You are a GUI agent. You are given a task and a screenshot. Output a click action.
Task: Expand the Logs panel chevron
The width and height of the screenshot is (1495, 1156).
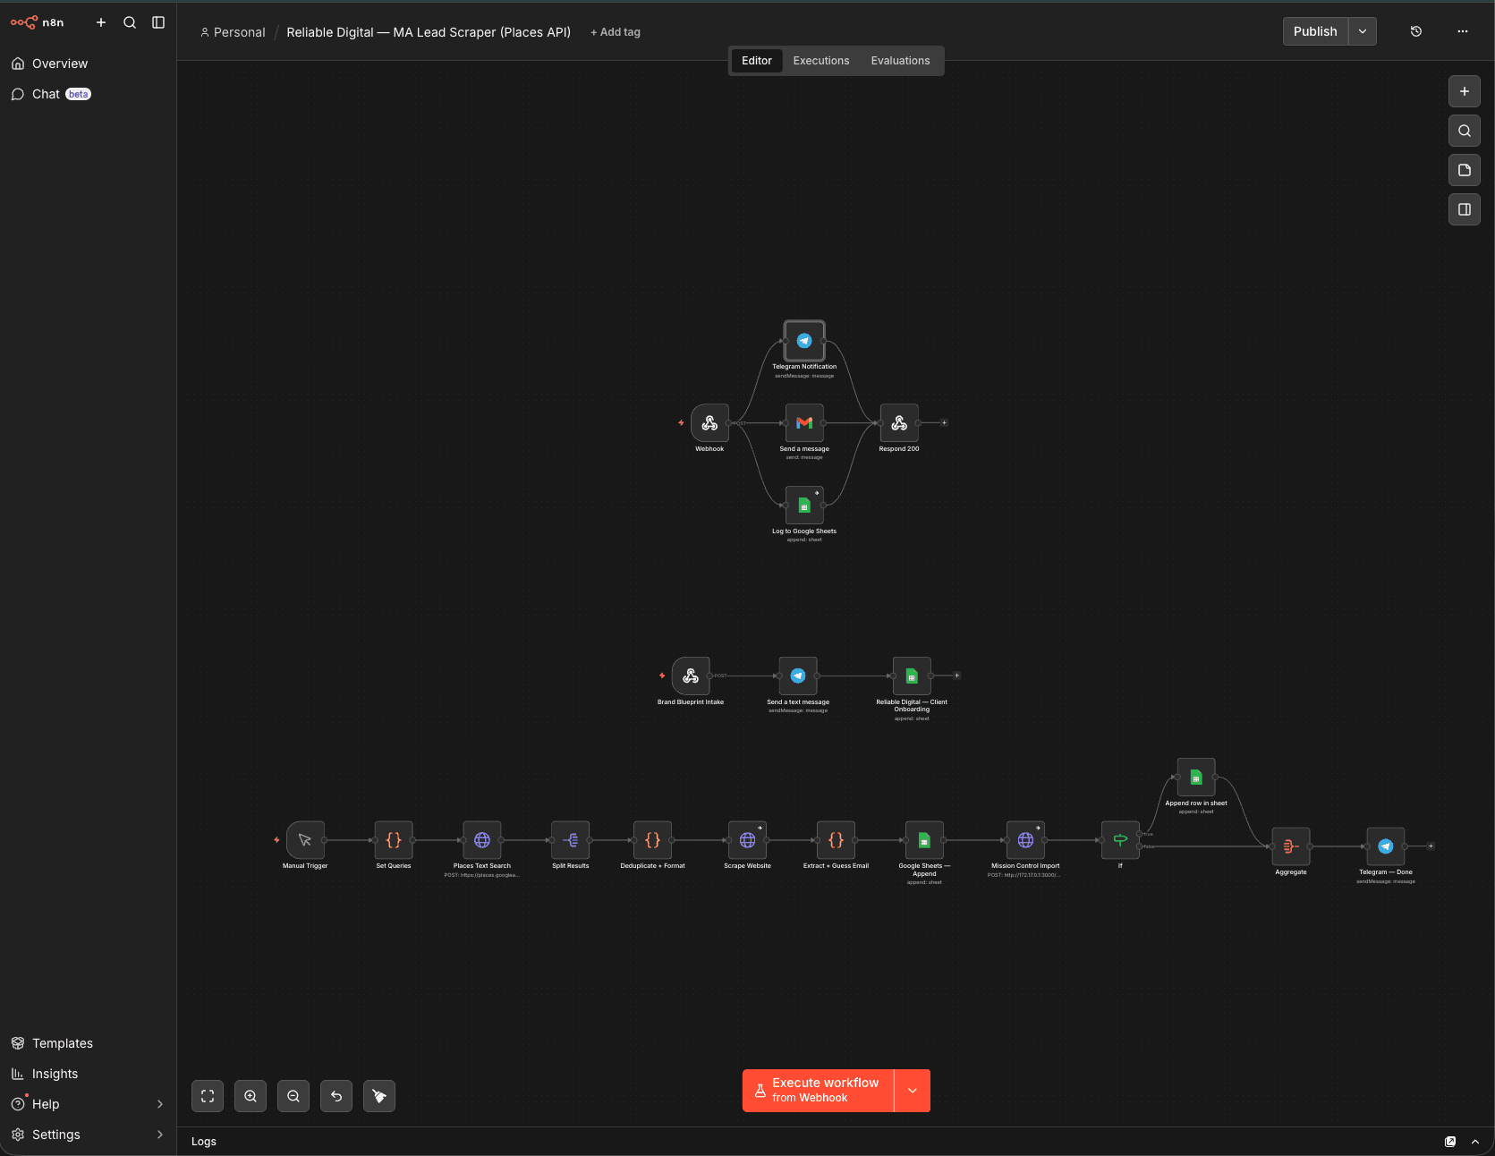(1475, 1142)
